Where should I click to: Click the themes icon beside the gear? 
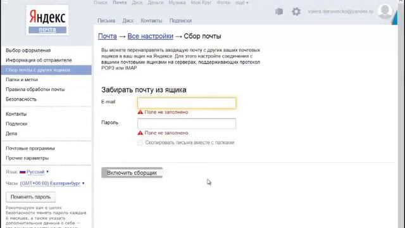[279, 11]
